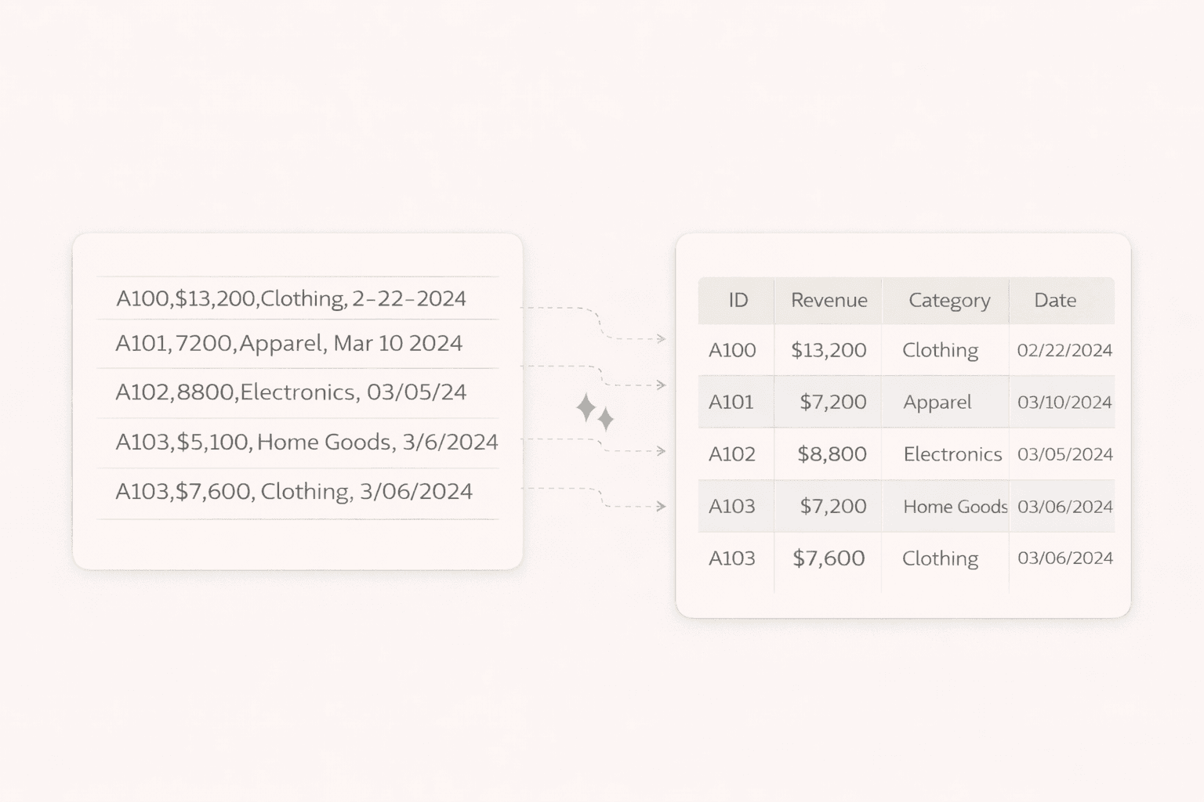
Task: Click the $7,600 revenue cell
Action: click(x=829, y=558)
